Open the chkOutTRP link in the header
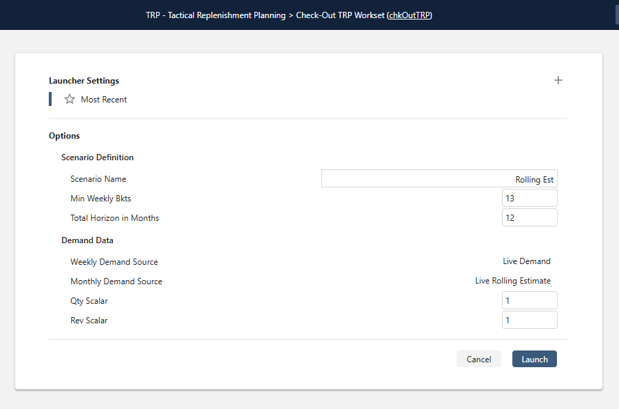This screenshot has width=619, height=409. [x=409, y=15]
